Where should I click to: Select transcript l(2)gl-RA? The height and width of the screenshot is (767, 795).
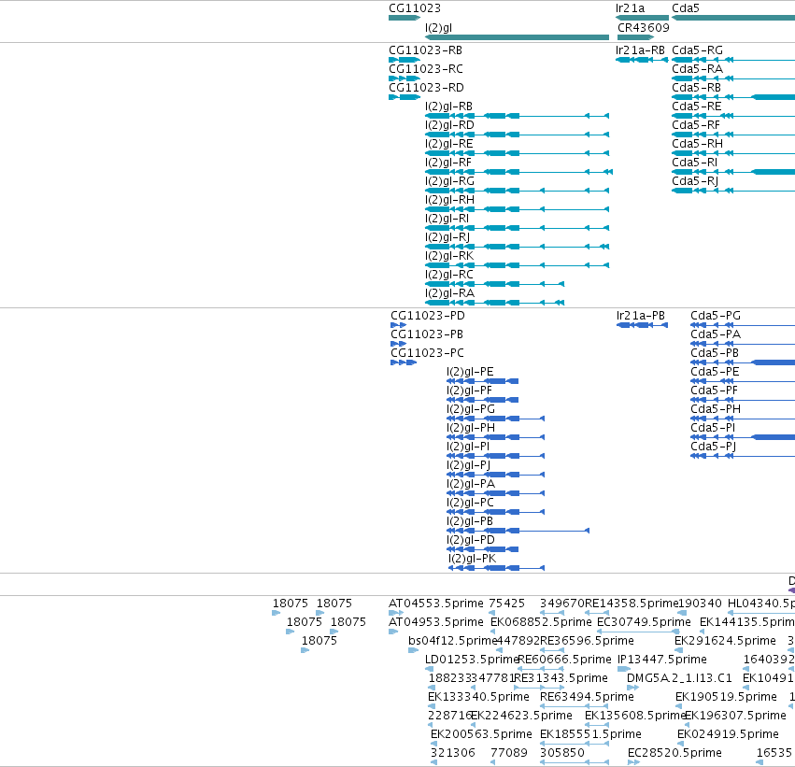[x=494, y=303]
